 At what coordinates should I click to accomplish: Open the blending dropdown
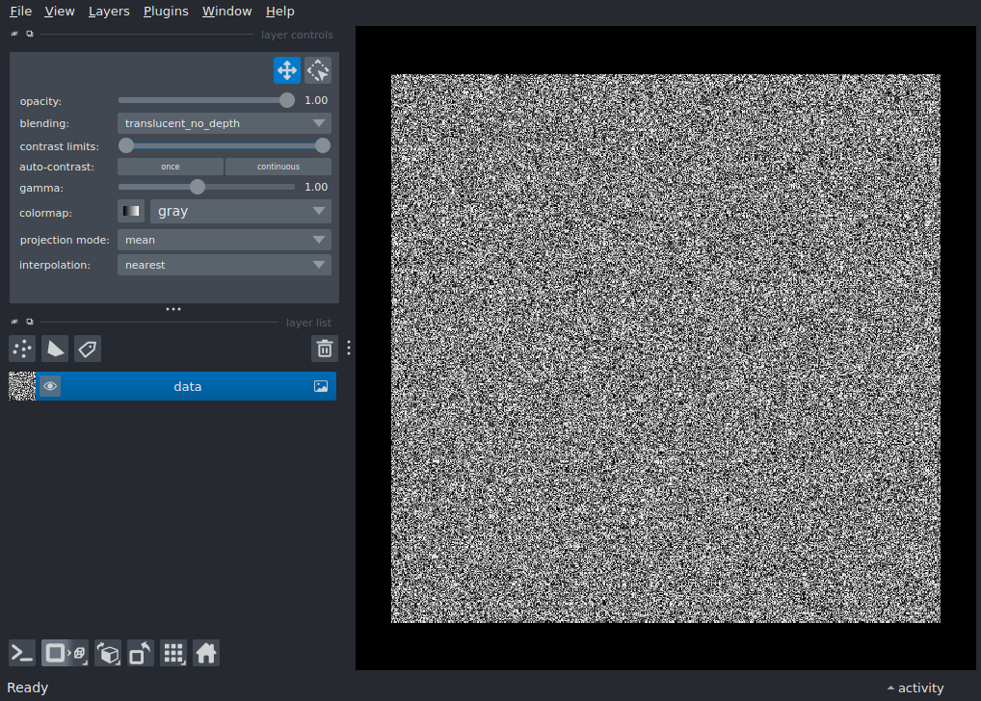tap(224, 123)
